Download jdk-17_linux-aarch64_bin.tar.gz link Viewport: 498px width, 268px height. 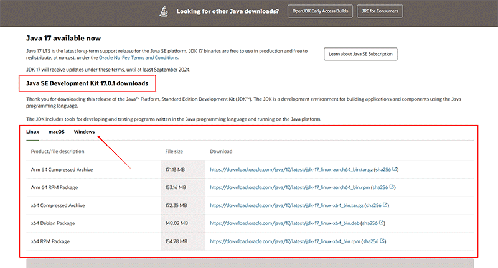(291, 170)
